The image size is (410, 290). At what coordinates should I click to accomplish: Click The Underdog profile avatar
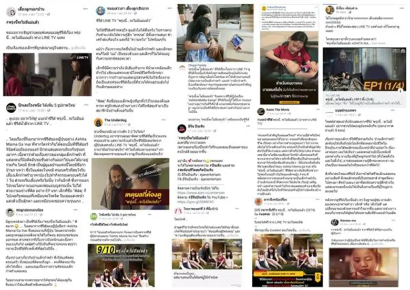click(x=99, y=122)
